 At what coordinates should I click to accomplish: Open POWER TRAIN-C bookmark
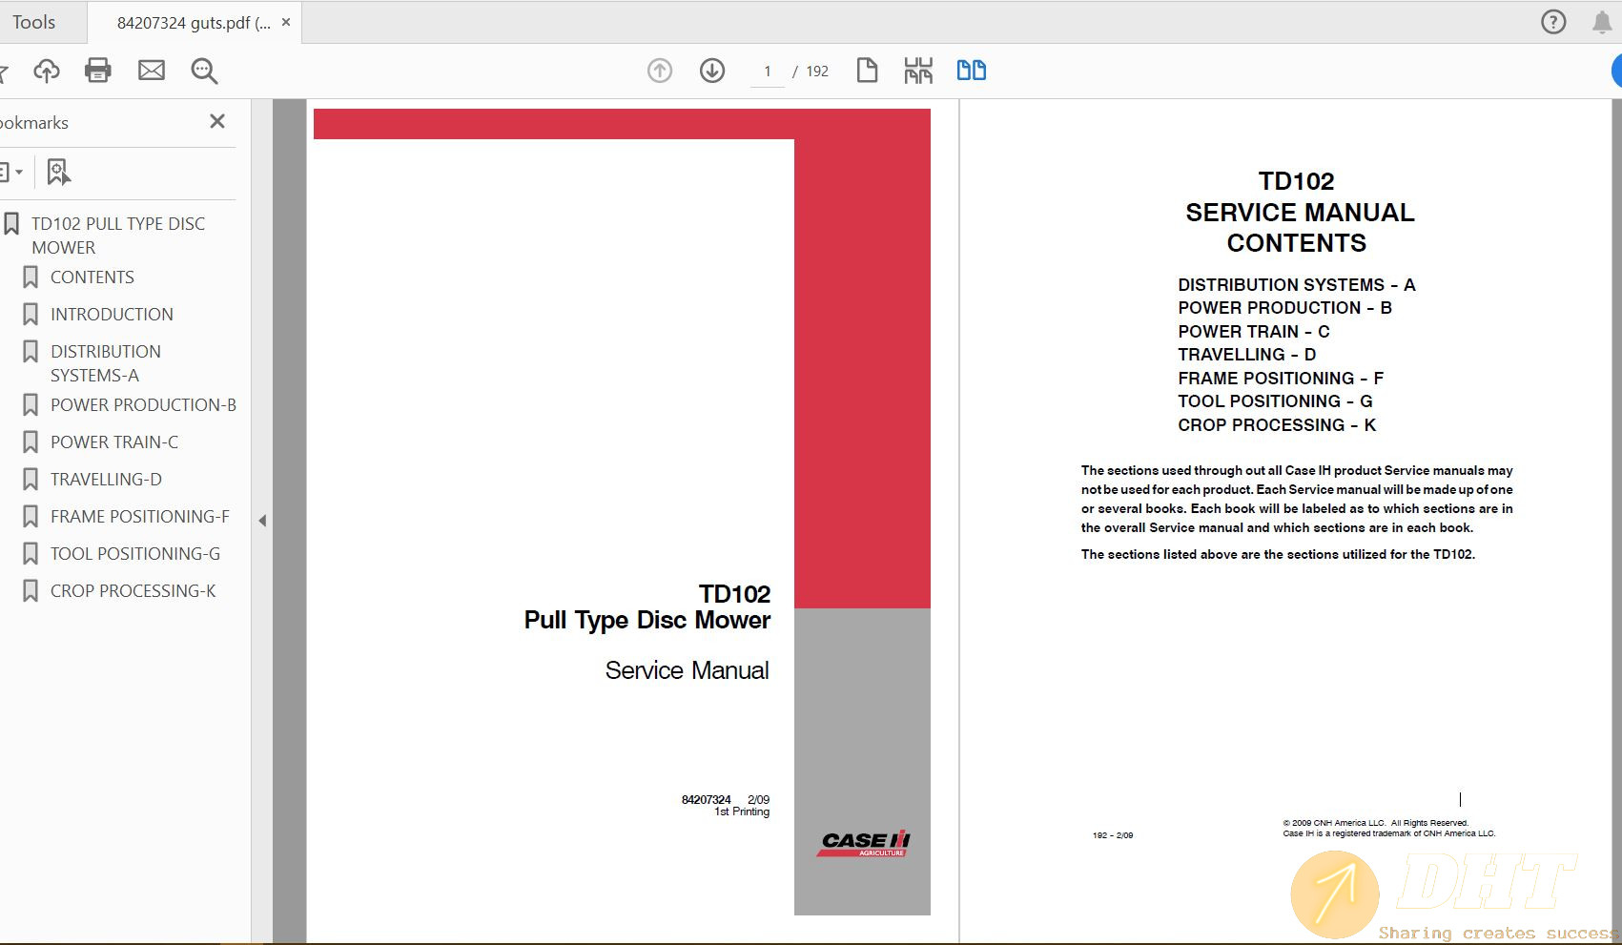114,442
